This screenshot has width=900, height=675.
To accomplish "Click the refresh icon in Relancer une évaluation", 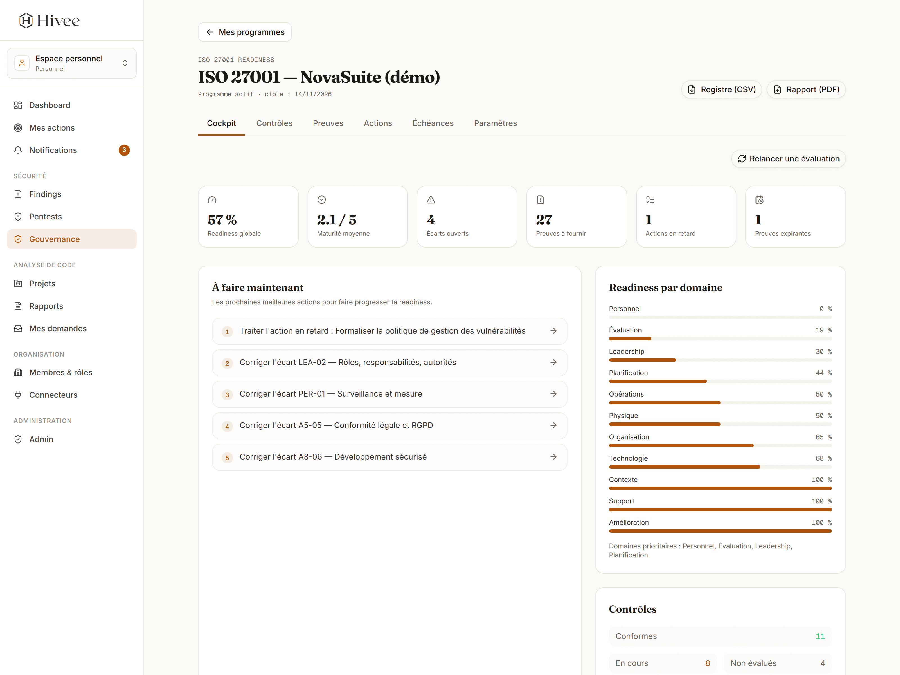I will (x=742, y=159).
